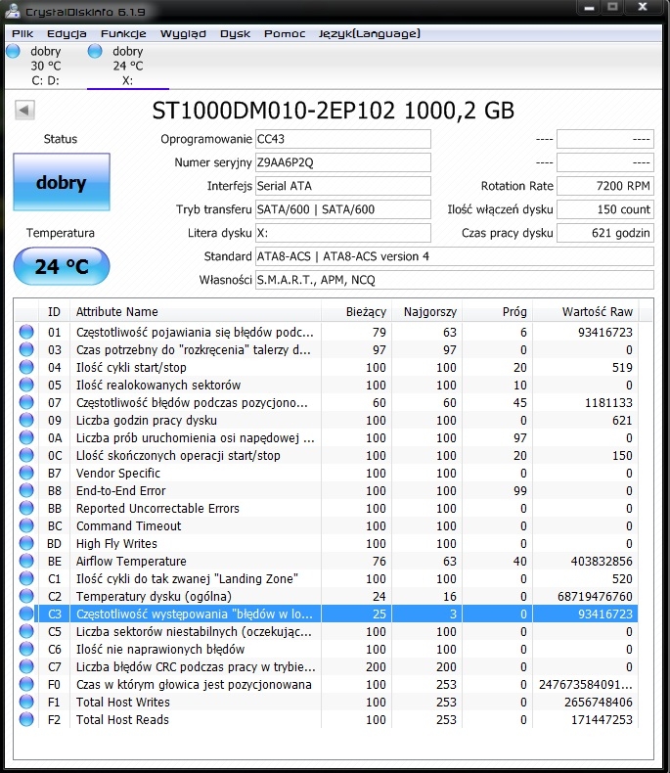
Task: Click status orb of Vendor Specific B7 row
Action: pyautogui.click(x=26, y=473)
